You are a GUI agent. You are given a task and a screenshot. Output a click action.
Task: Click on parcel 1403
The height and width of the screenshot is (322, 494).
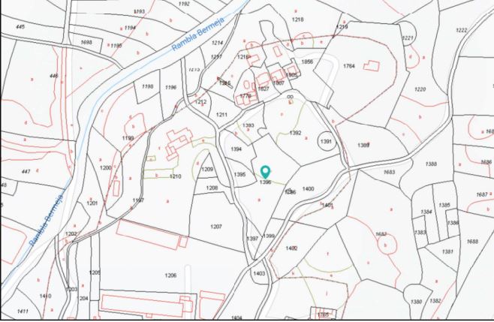(260, 274)
